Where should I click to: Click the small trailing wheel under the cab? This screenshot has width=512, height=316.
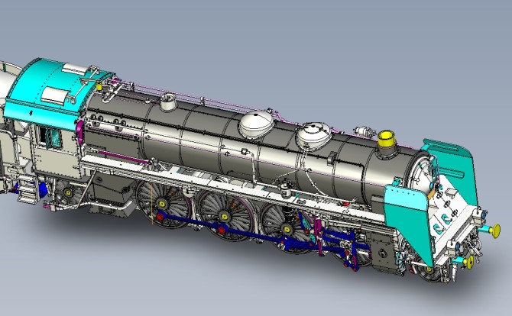point(70,195)
